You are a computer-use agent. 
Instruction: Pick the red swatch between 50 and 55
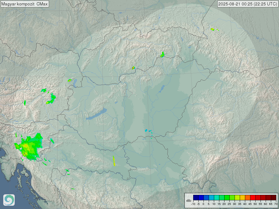pyautogui.click(x=258, y=198)
